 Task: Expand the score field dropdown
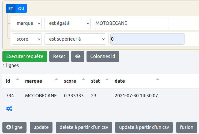point(27,39)
